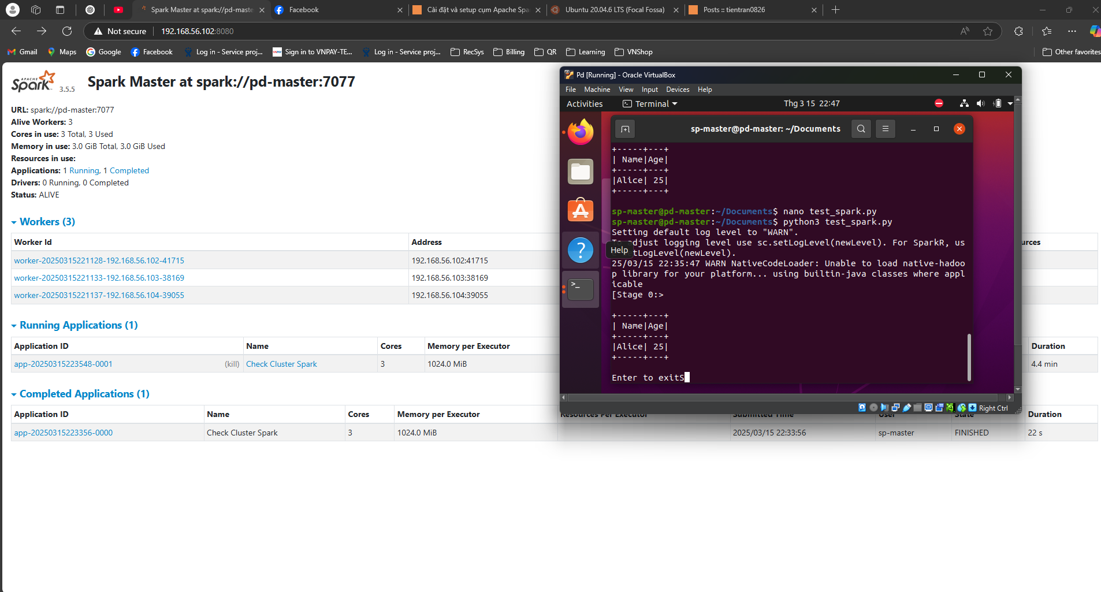Open Firefox from the Ubuntu dock
This screenshot has height=592, width=1101.
[x=580, y=132]
